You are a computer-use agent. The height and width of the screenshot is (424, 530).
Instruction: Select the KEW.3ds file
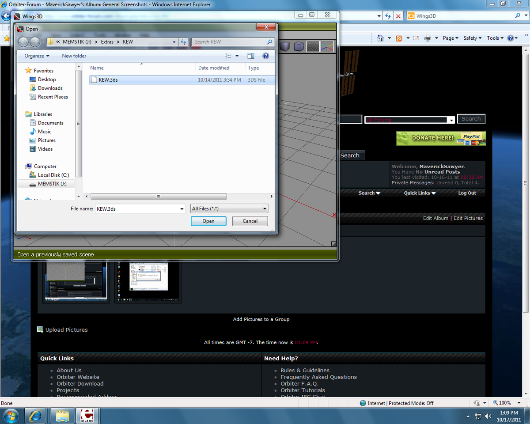point(182,80)
